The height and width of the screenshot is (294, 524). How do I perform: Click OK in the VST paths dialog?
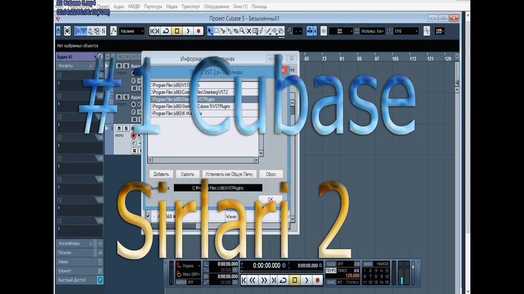click(x=270, y=199)
